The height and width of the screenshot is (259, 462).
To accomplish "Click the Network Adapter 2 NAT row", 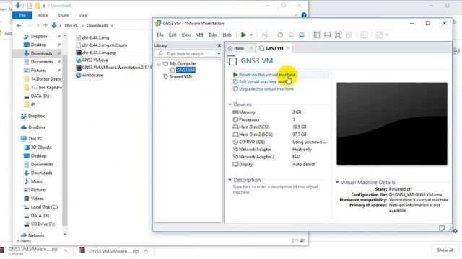I will (279, 157).
